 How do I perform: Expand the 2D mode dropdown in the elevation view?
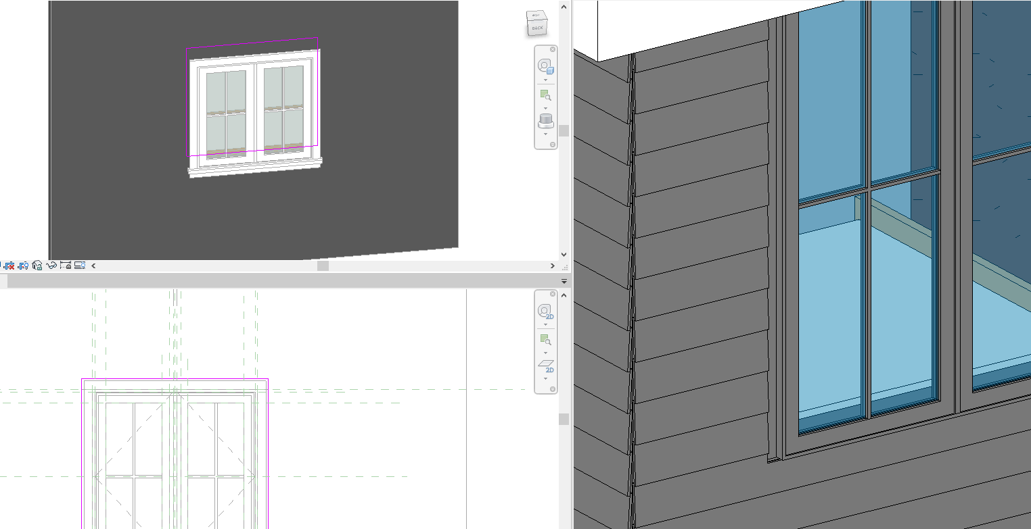click(x=545, y=378)
